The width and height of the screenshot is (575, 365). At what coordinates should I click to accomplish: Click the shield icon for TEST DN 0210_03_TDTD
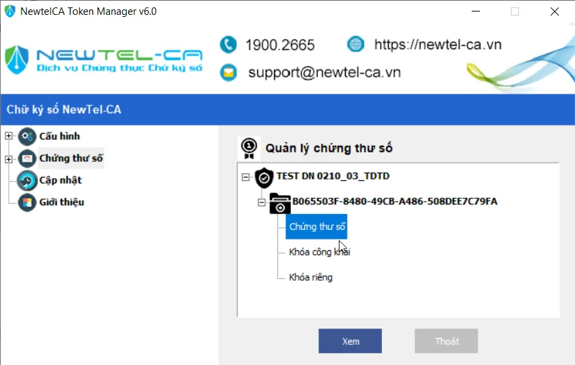pos(264,177)
